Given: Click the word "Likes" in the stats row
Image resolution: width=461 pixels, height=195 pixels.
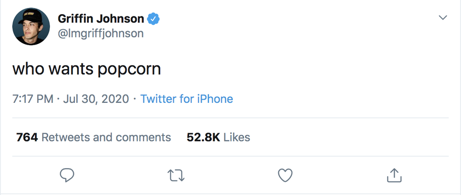Looking at the screenshot, I should [237, 137].
